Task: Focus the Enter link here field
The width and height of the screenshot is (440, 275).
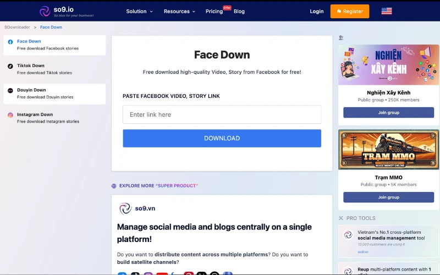Action: point(222,114)
